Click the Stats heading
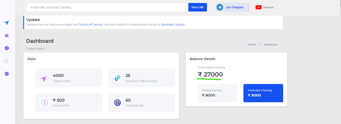 32,59
